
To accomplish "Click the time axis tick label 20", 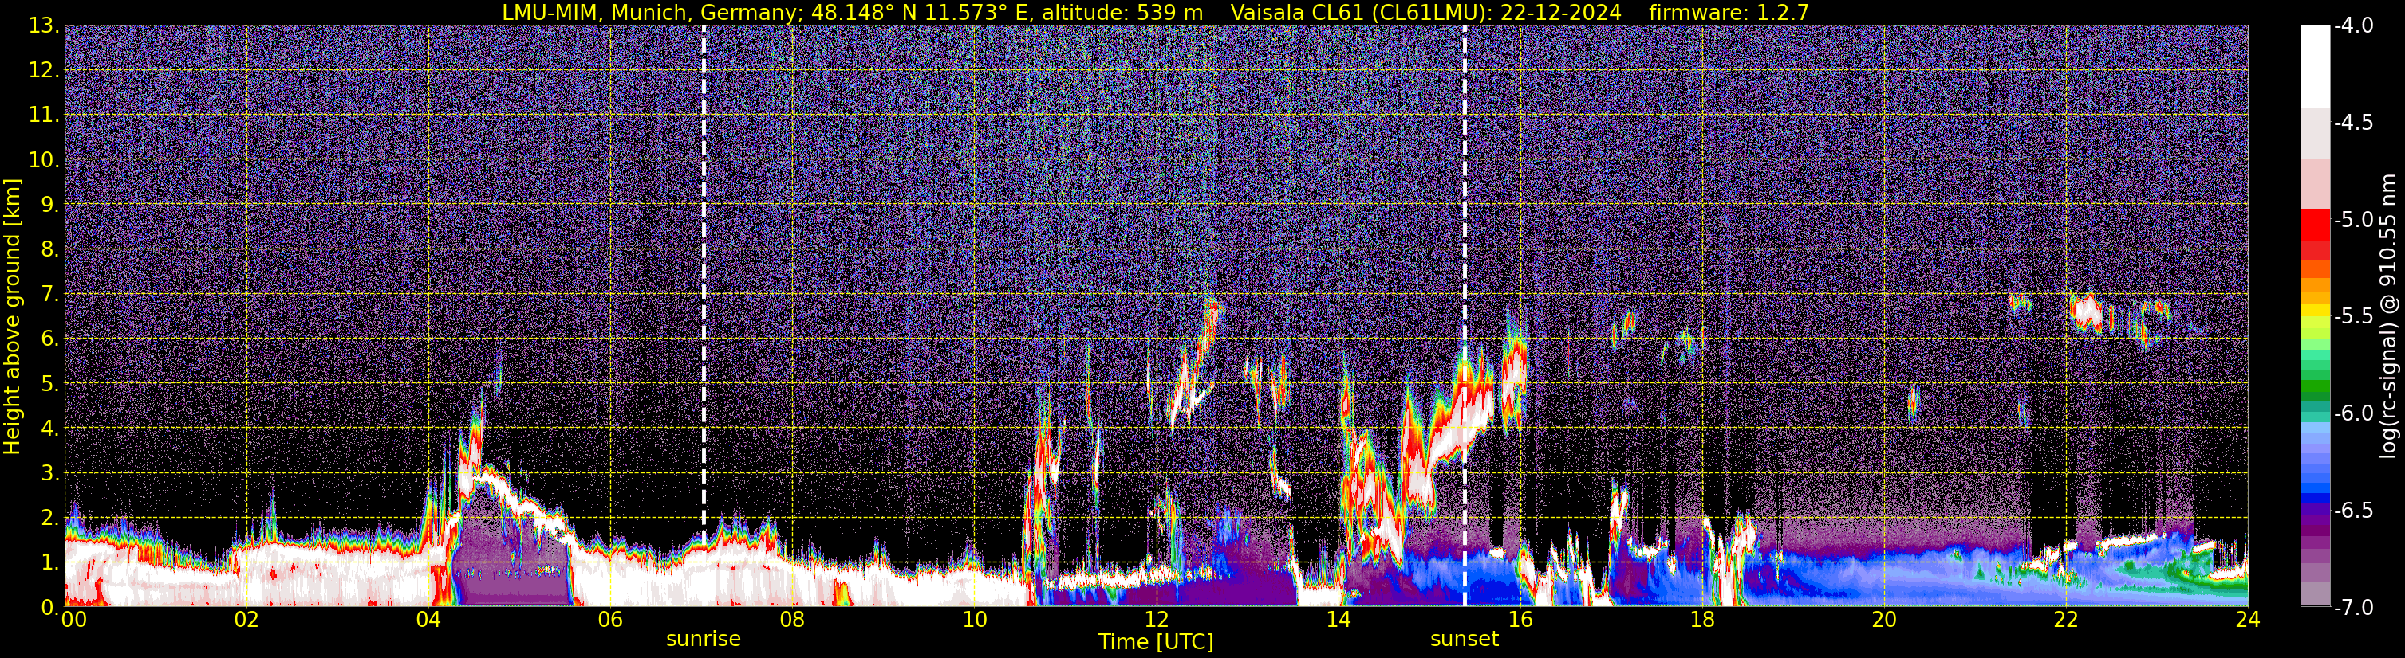I will (1884, 621).
